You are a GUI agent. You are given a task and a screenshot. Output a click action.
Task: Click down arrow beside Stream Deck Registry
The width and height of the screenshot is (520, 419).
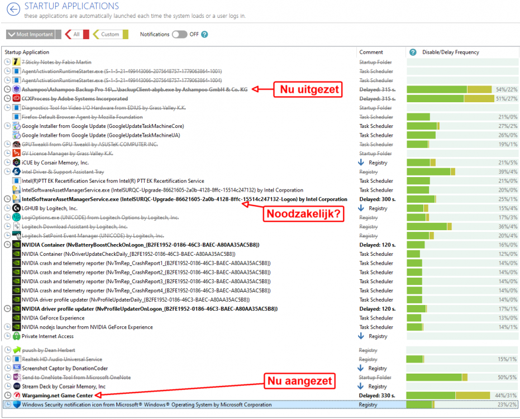(x=361, y=386)
